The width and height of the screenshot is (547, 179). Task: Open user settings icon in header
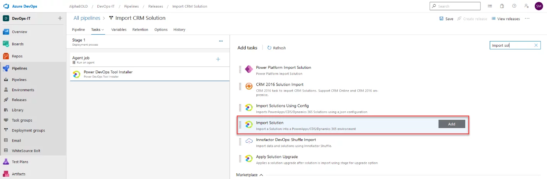526,6
